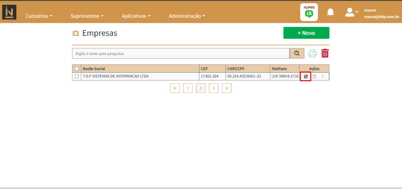Click the + Novo button
402x189 pixels.
pyautogui.click(x=306, y=33)
